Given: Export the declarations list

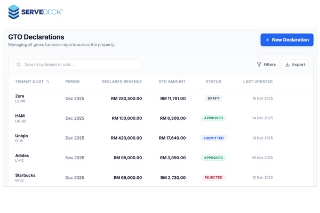Looking at the screenshot, I should (295, 64).
